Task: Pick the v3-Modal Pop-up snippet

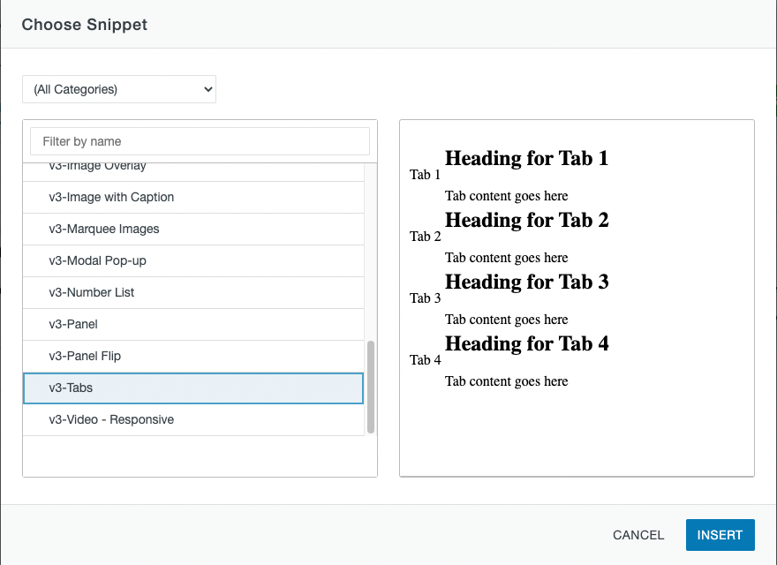Action: (x=193, y=260)
